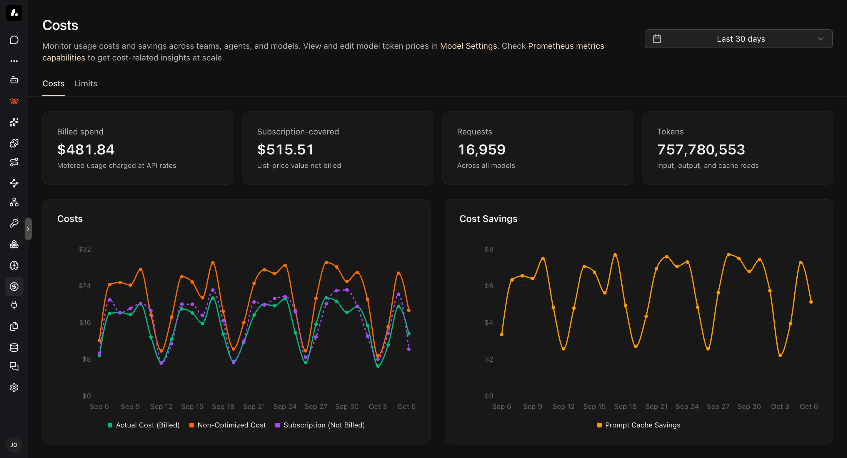
Task: Toggle the Actual Cost (Billed) legend series
Action: click(x=144, y=425)
